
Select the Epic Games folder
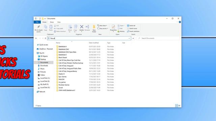62,77
